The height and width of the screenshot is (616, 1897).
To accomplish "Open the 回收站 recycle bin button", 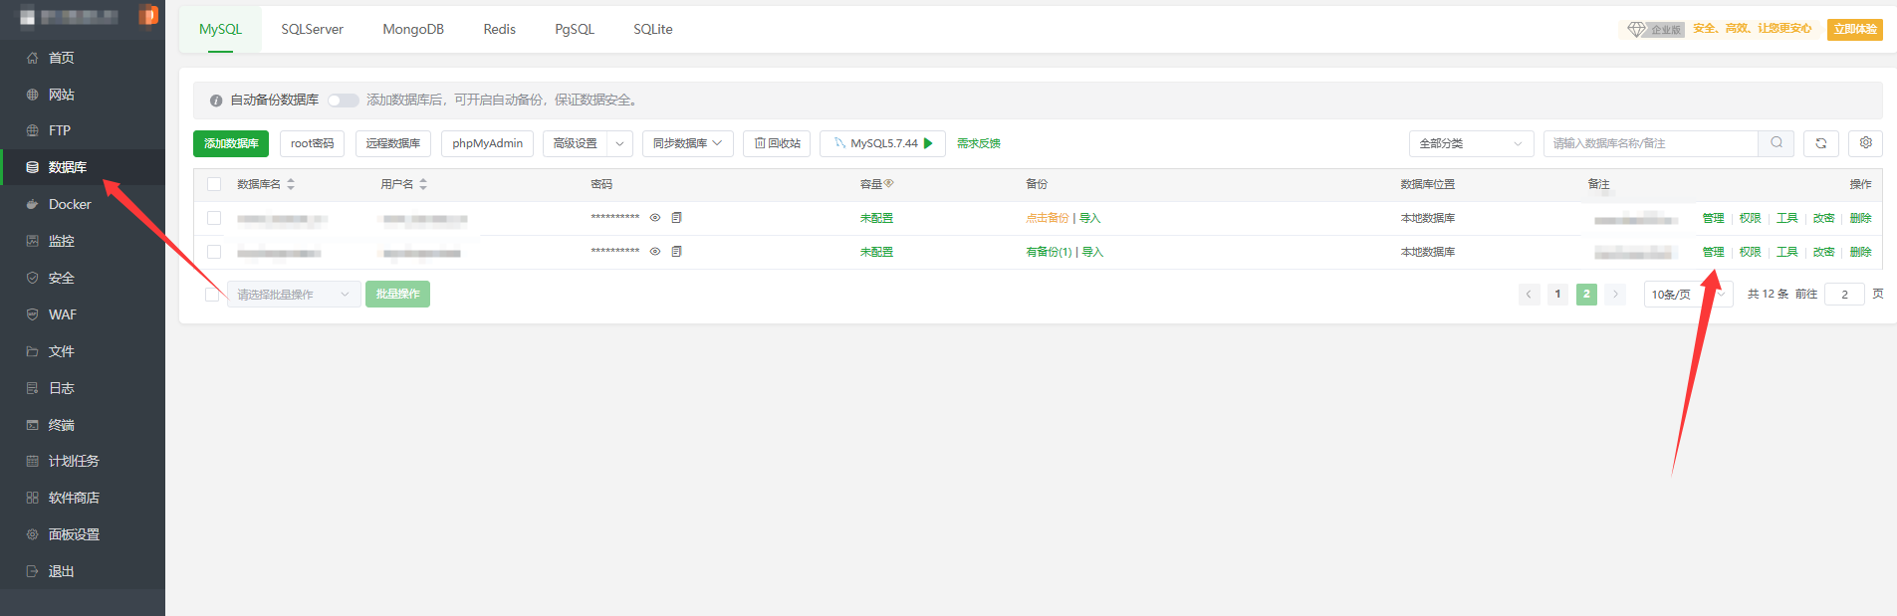I will point(777,143).
